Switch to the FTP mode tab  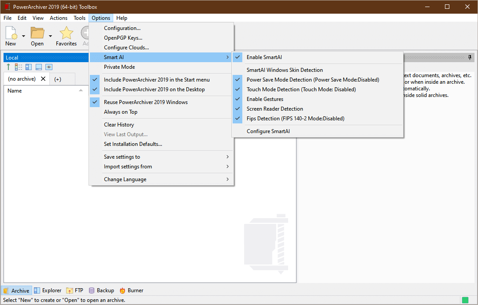click(x=75, y=290)
